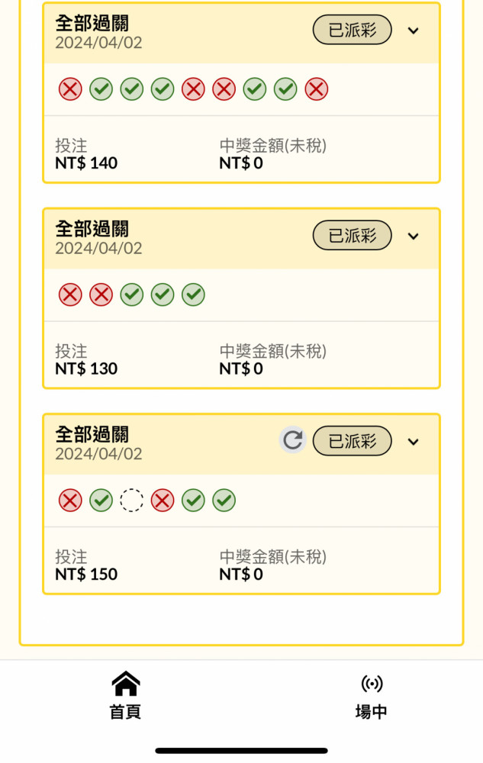
Task: Expand the NT$ 150 bet details chevron
Action: tap(413, 442)
